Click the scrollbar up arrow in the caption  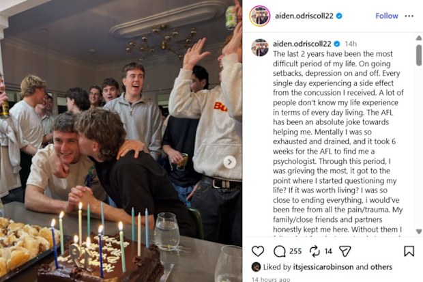[x=419, y=38]
